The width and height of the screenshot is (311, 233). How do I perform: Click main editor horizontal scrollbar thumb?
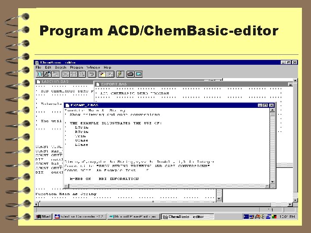155,204
